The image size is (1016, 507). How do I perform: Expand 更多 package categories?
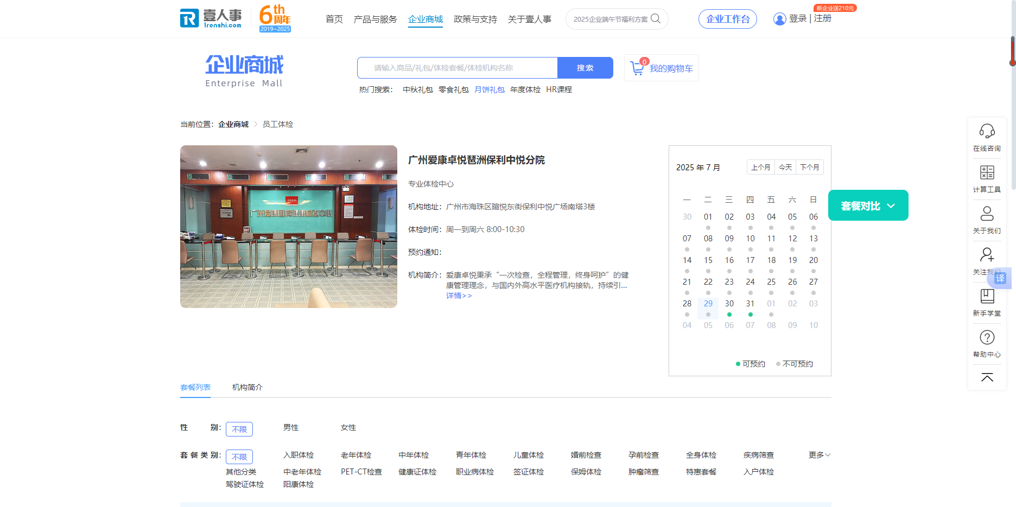[819, 455]
